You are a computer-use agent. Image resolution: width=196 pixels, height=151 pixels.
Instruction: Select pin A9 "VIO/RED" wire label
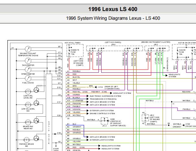click(76, 95)
